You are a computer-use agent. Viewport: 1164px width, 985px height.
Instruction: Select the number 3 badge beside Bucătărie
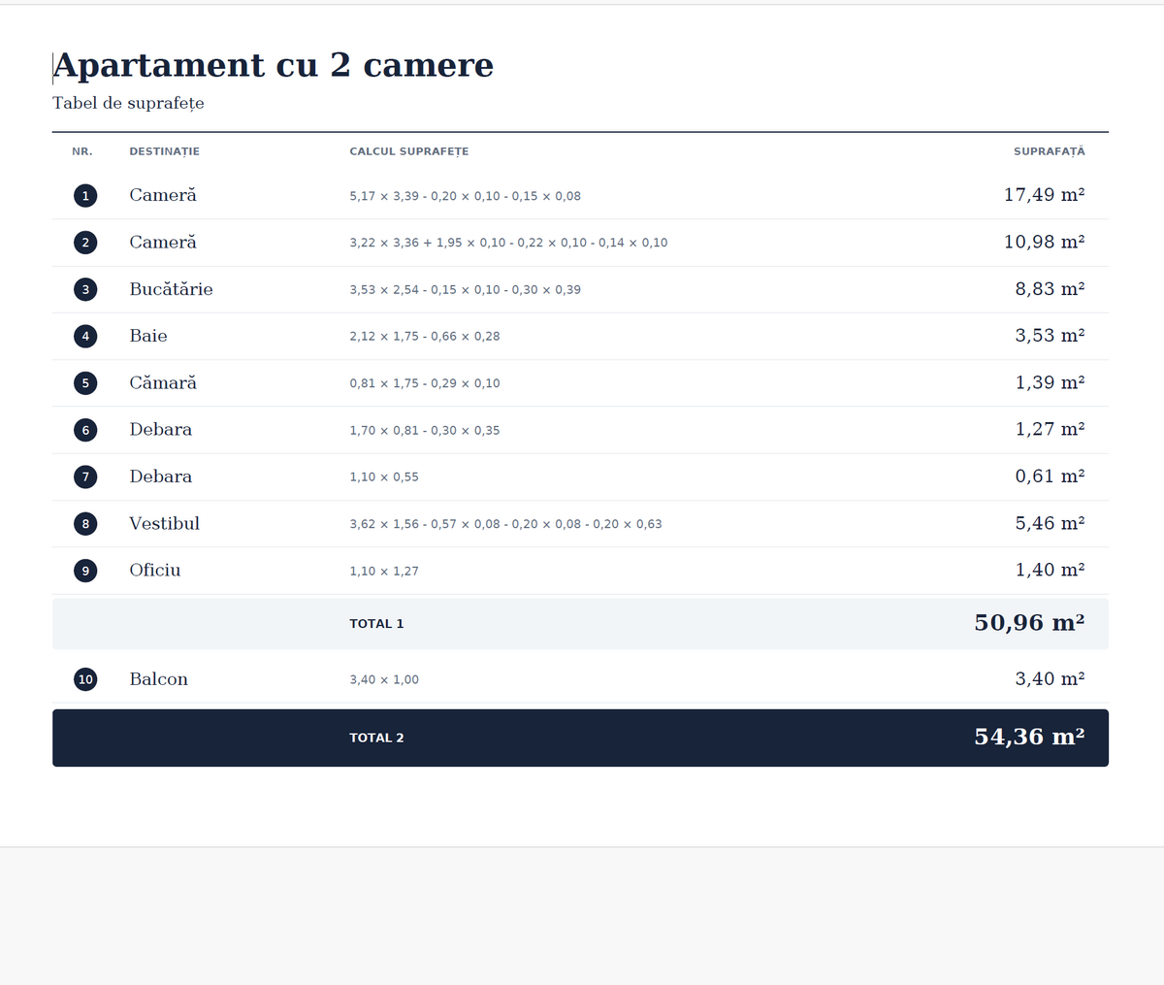pyautogui.click(x=85, y=289)
